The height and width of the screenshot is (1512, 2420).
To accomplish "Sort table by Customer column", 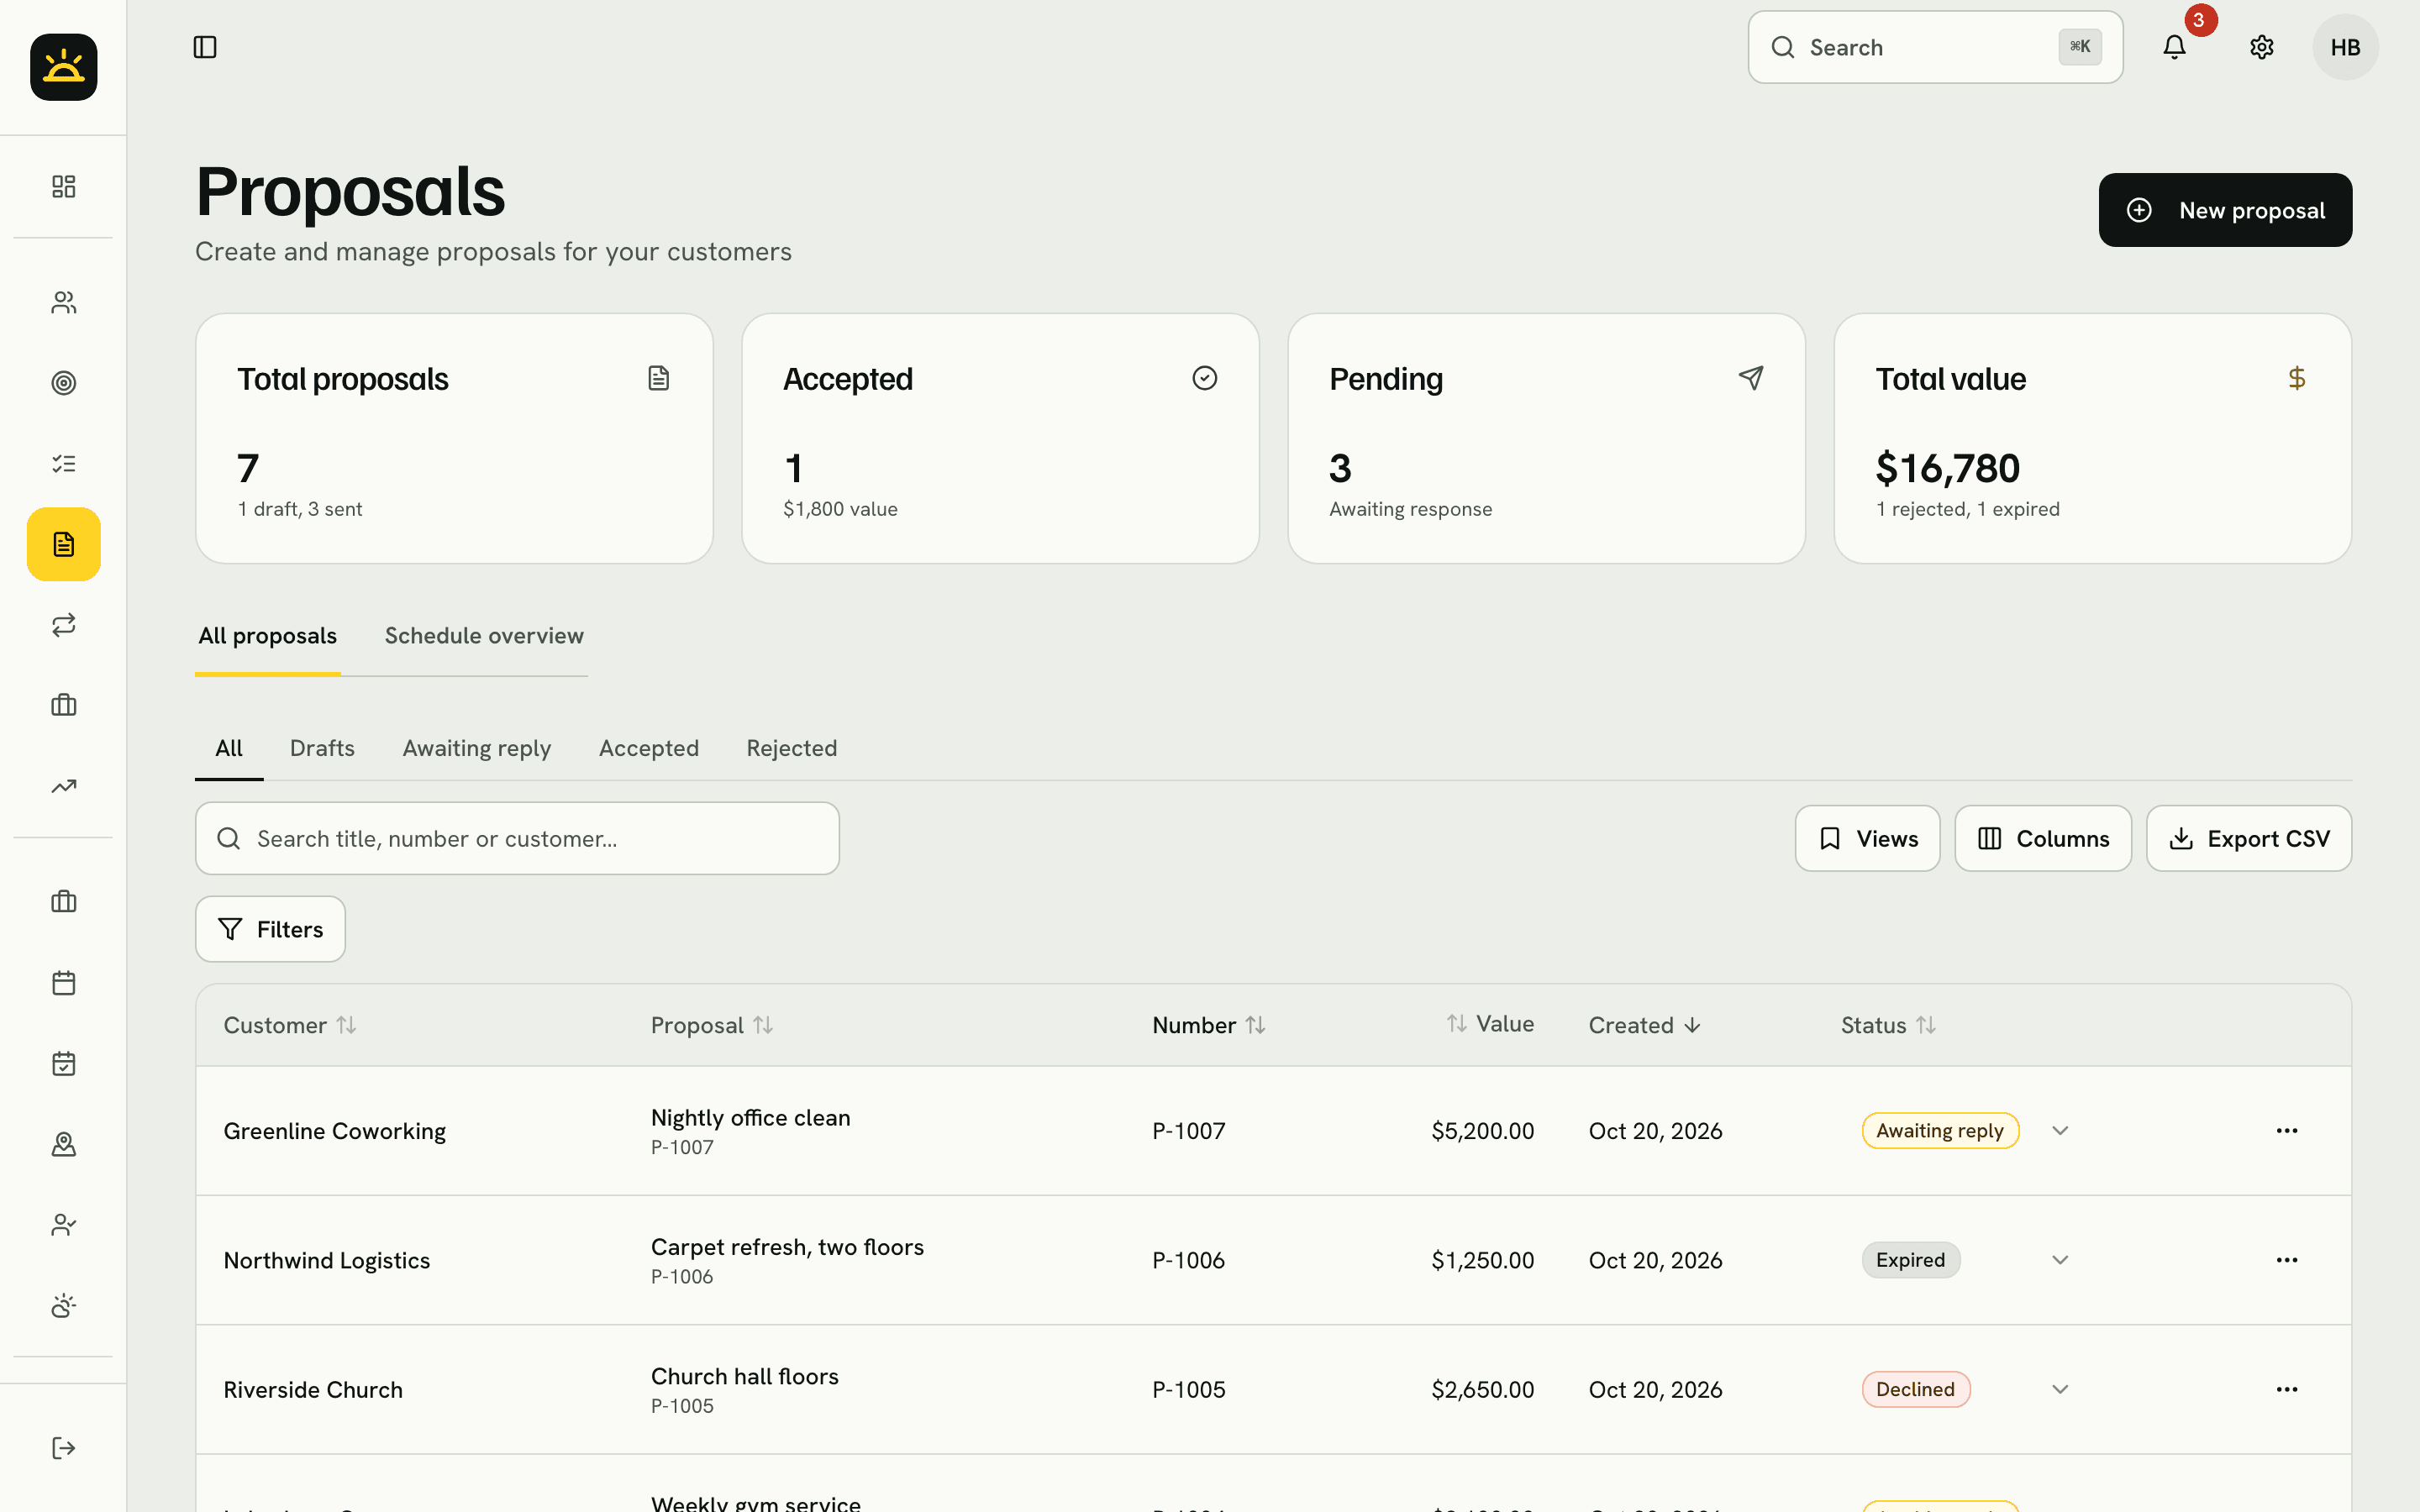I will coord(290,1025).
